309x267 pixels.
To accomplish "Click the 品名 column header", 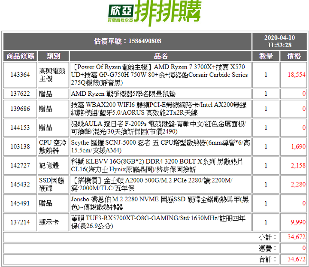I will click(161, 56).
